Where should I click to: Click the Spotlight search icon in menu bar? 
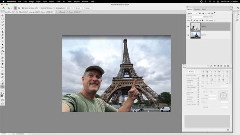(x=214, y=1)
